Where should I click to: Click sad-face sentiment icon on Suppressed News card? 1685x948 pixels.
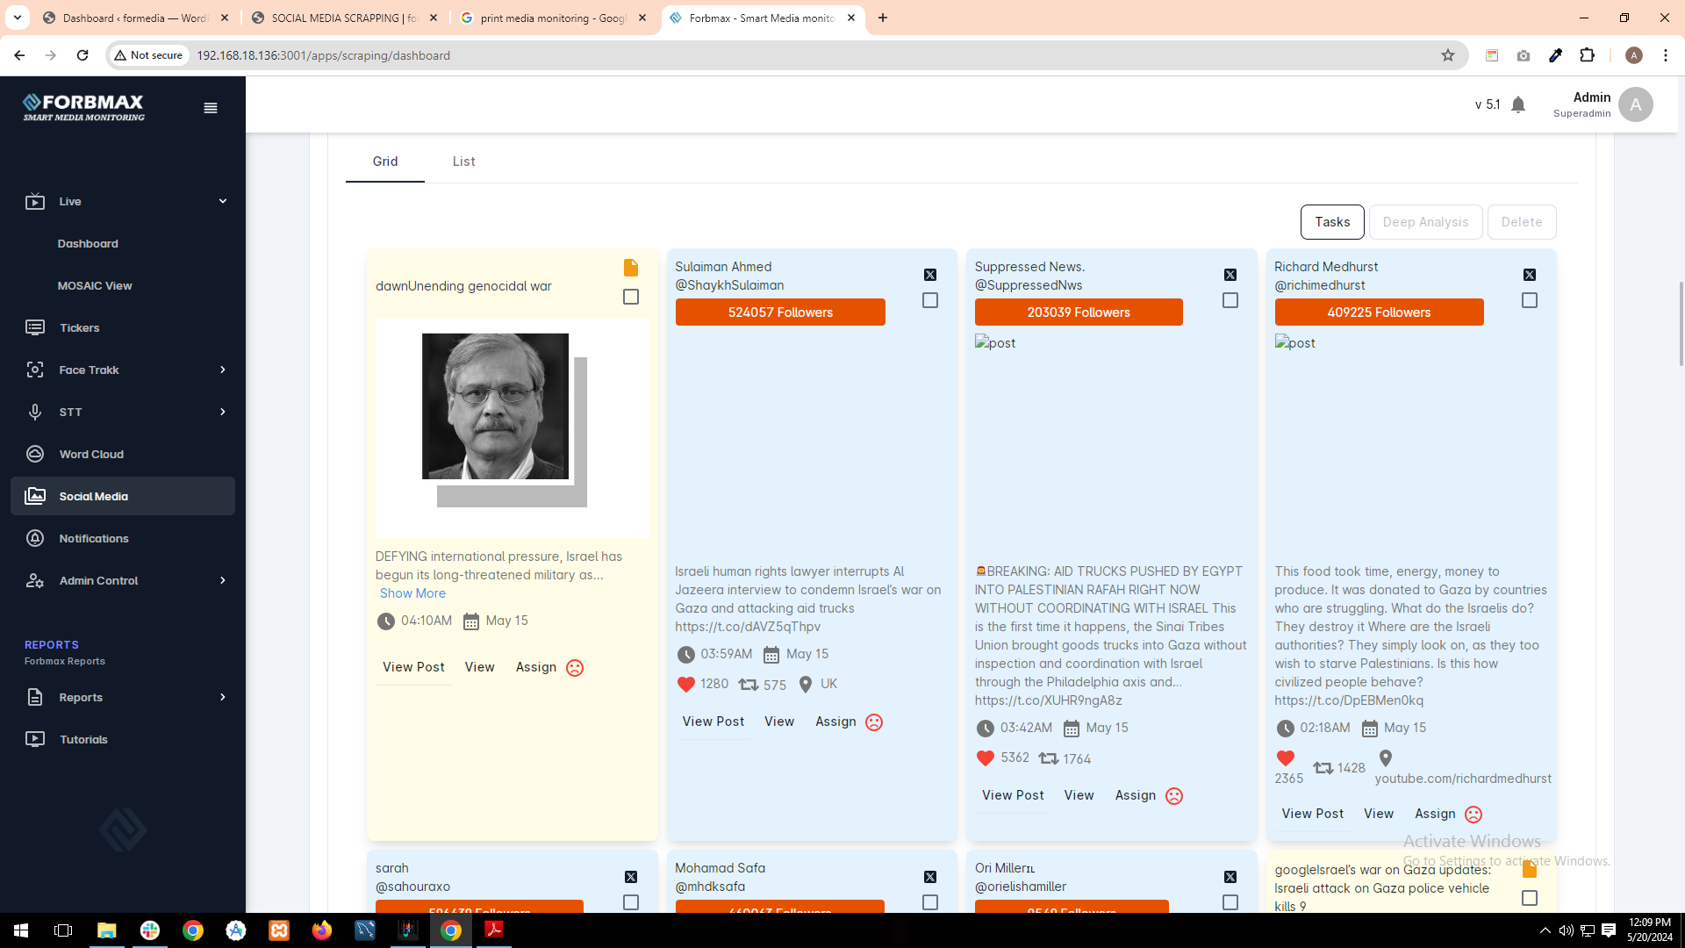pyautogui.click(x=1174, y=796)
